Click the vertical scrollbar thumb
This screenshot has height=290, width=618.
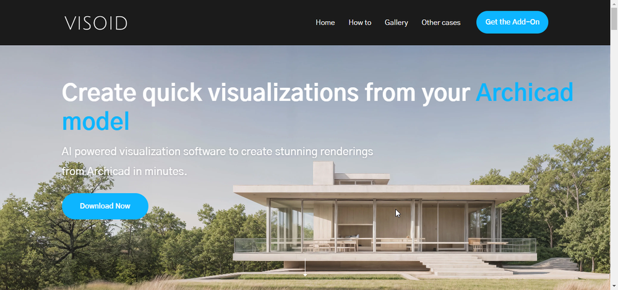point(614,18)
